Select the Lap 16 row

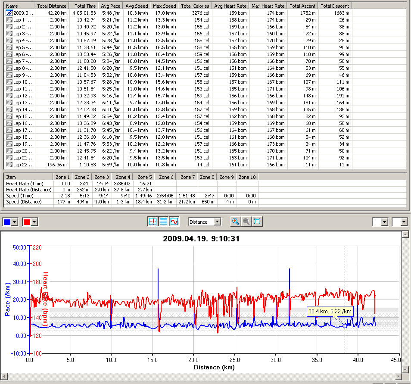tap(23, 123)
